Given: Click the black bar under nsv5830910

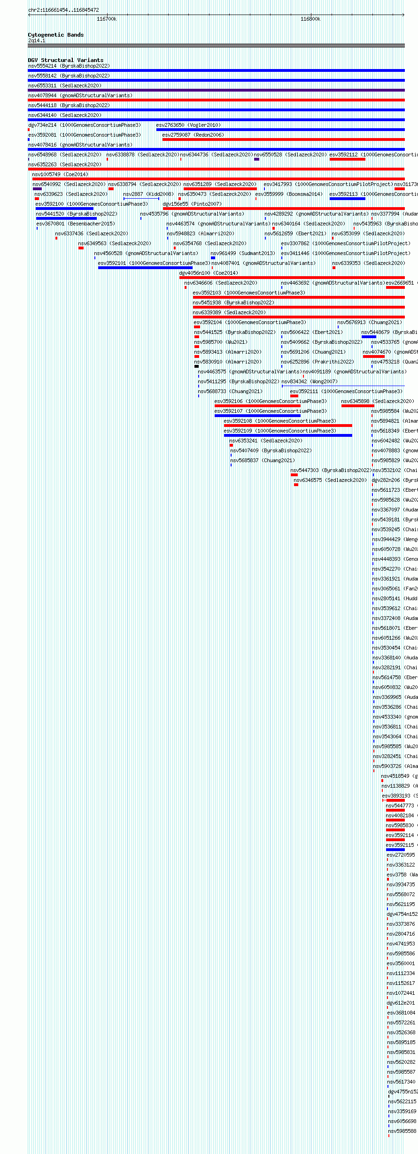Looking at the screenshot, I should click(x=196, y=366).
